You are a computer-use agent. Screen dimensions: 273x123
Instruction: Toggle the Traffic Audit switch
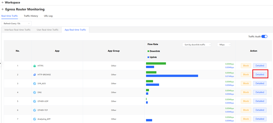point(264,36)
